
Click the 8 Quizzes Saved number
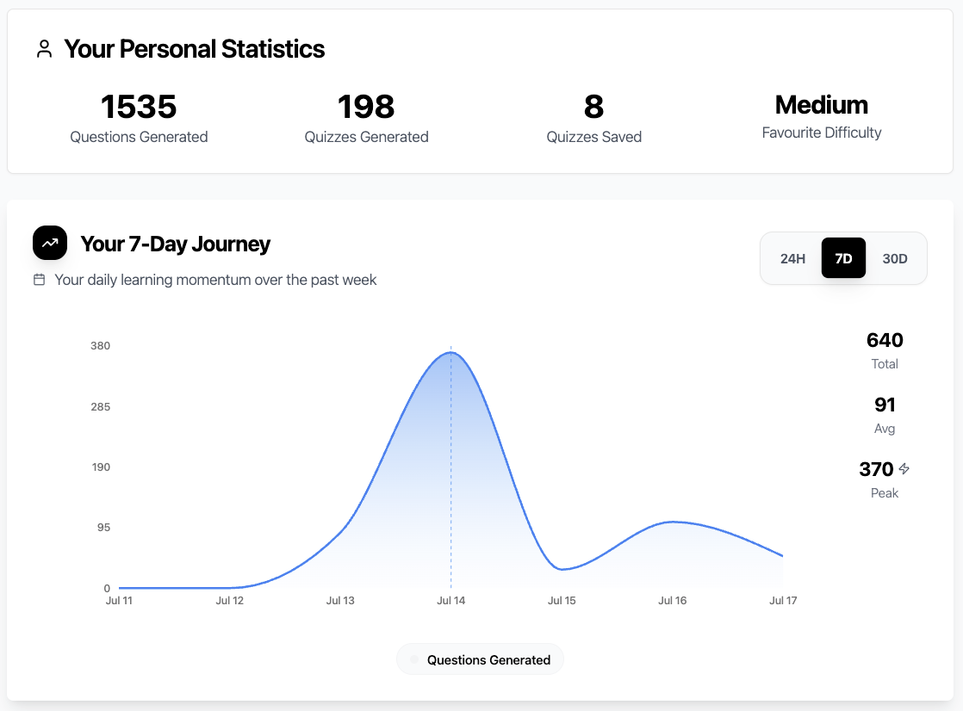[x=593, y=107]
